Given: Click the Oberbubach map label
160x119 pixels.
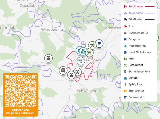Looking at the screenshot, I should (31, 6).
